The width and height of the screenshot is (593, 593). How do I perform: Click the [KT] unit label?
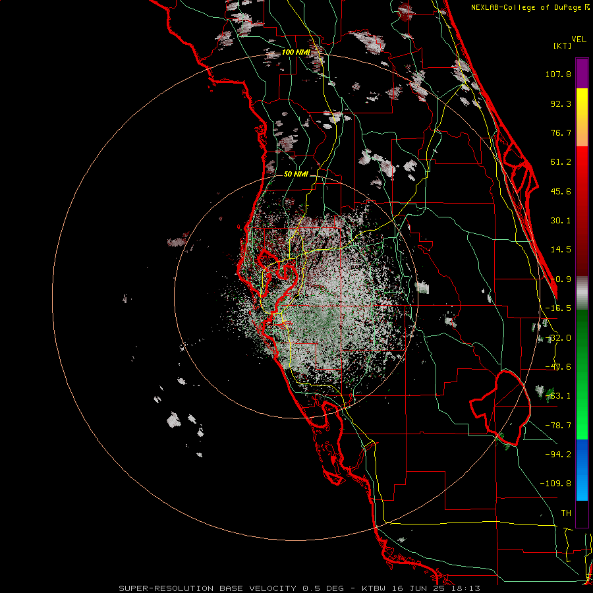click(x=563, y=45)
